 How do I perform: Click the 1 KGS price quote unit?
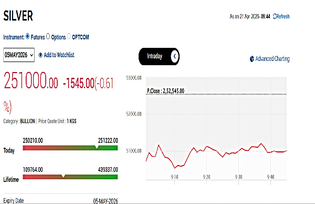tap(71, 121)
